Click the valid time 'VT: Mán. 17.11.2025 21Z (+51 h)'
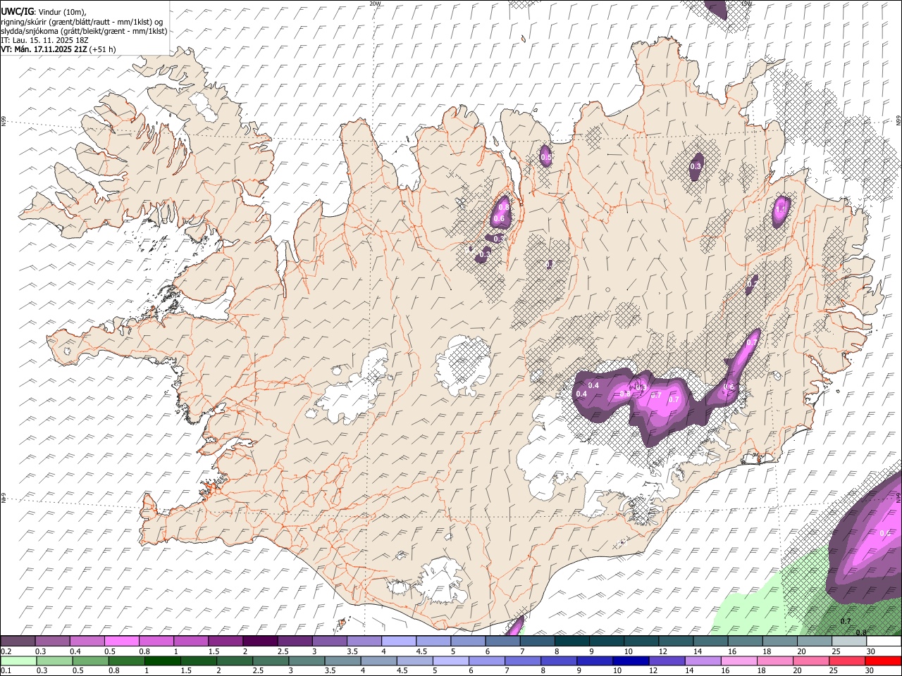Image resolution: width=902 pixels, height=676 pixels. tap(58, 49)
